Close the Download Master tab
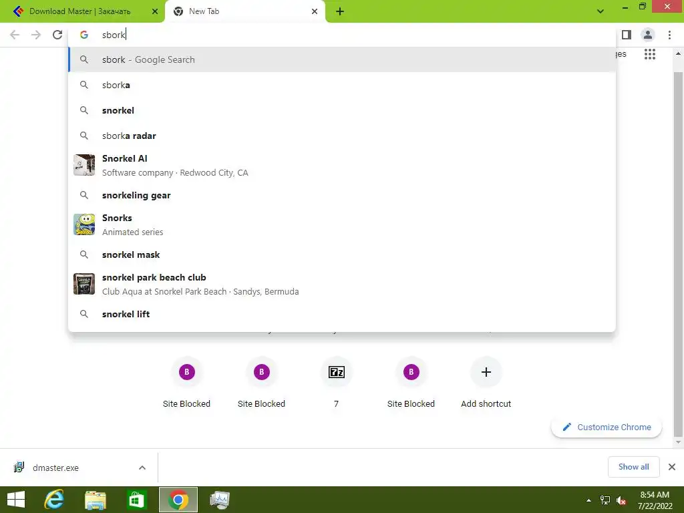The height and width of the screenshot is (513, 684). tap(155, 11)
